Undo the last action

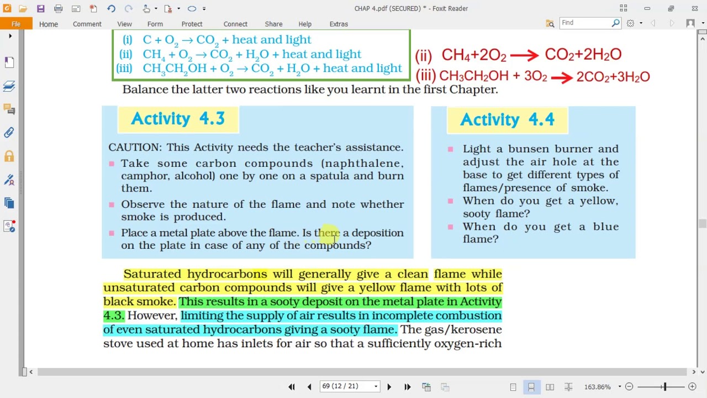click(111, 8)
